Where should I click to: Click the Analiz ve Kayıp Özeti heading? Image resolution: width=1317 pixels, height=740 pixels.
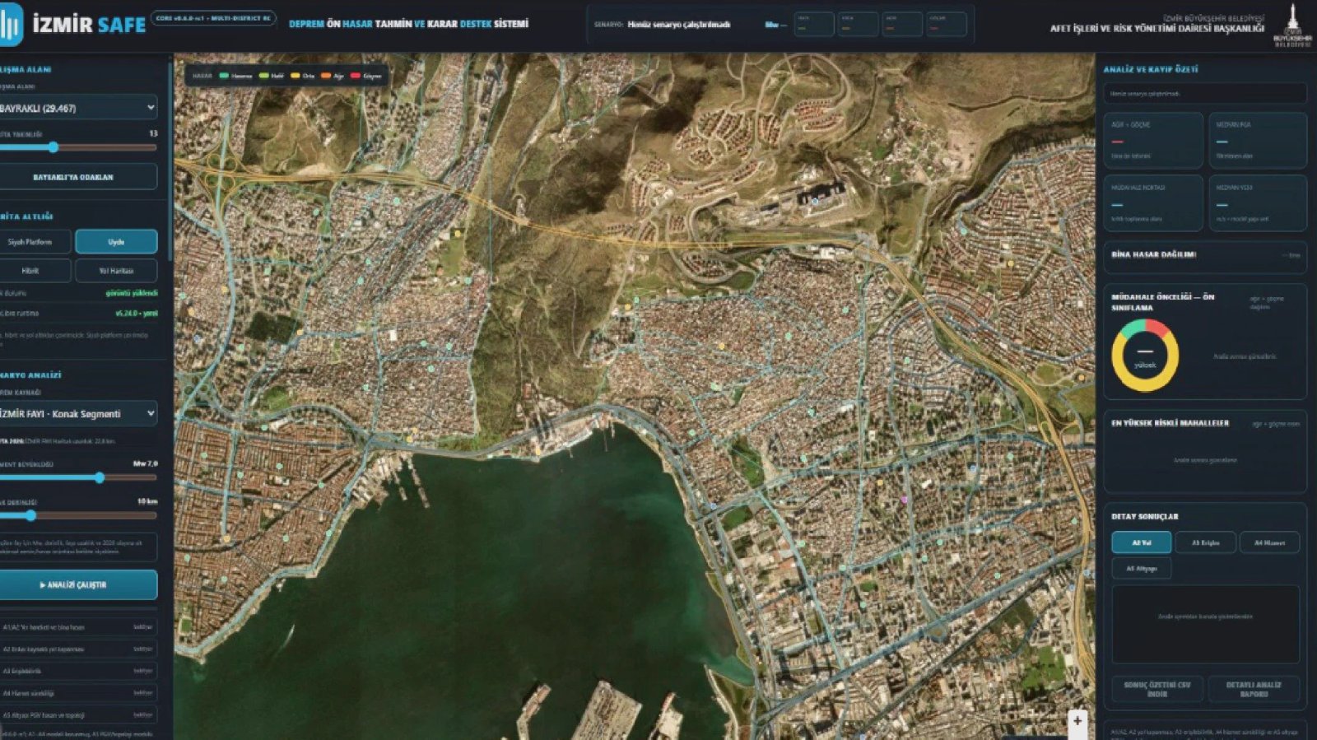(1151, 69)
